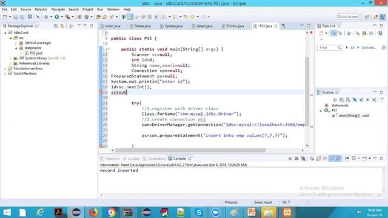The width and height of the screenshot is (388, 218).
Task: Open the Display Selected Console dropdown arrow
Action: point(358,159)
